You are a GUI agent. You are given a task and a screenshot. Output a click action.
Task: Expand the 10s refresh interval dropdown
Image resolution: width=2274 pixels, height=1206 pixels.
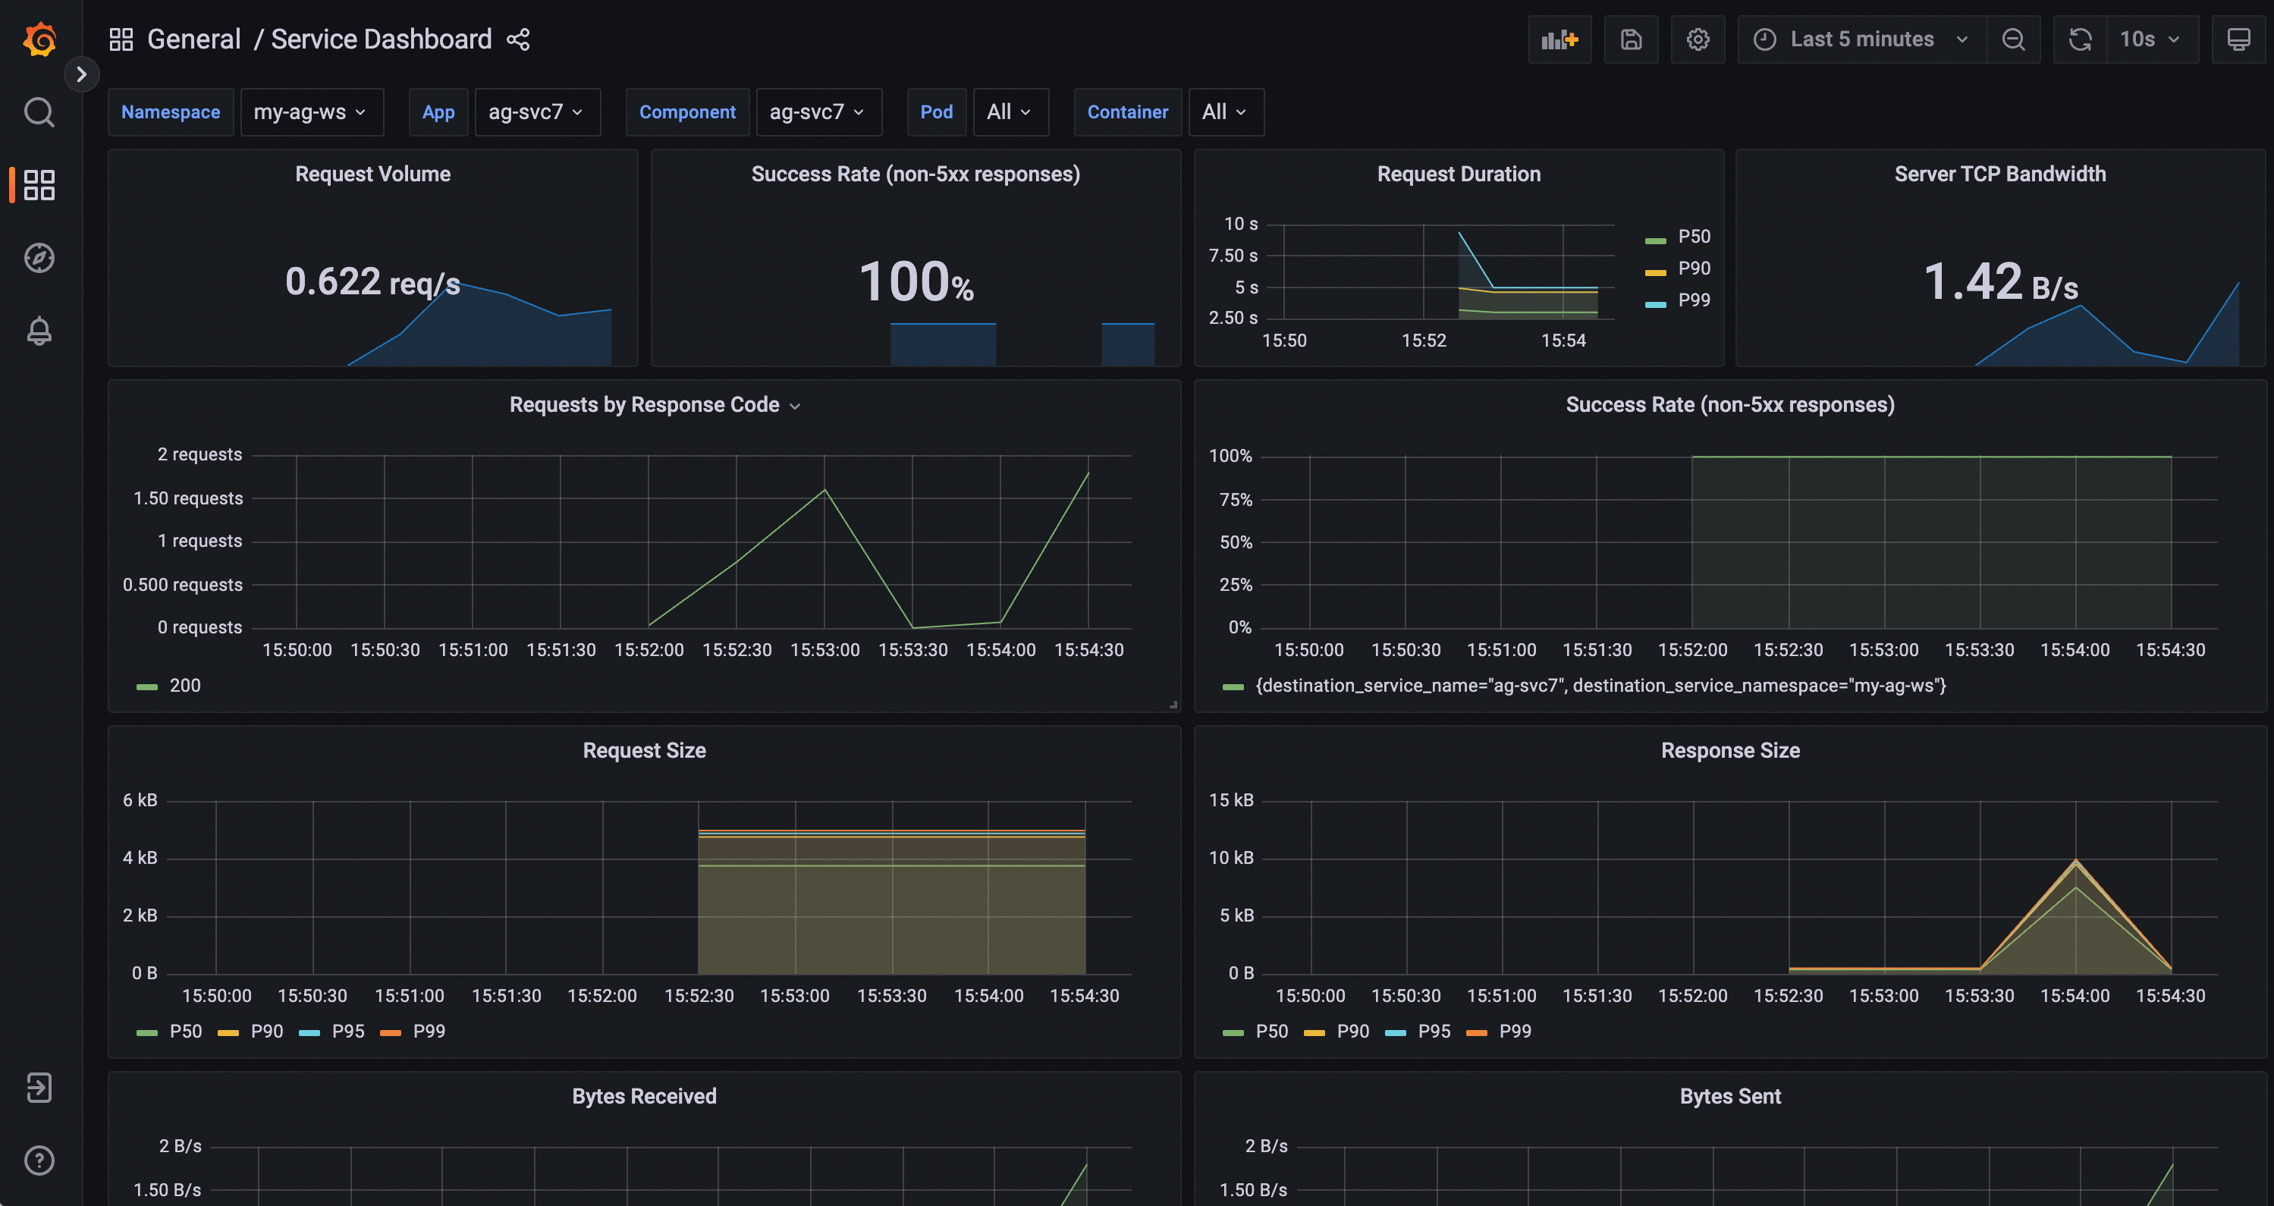pyautogui.click(x=2150, y=39)
